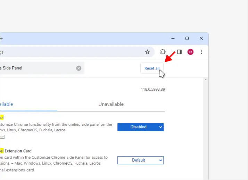Screen dimensions: 248x180
Task: Close the Chrome window
Action: click(201, 39)
